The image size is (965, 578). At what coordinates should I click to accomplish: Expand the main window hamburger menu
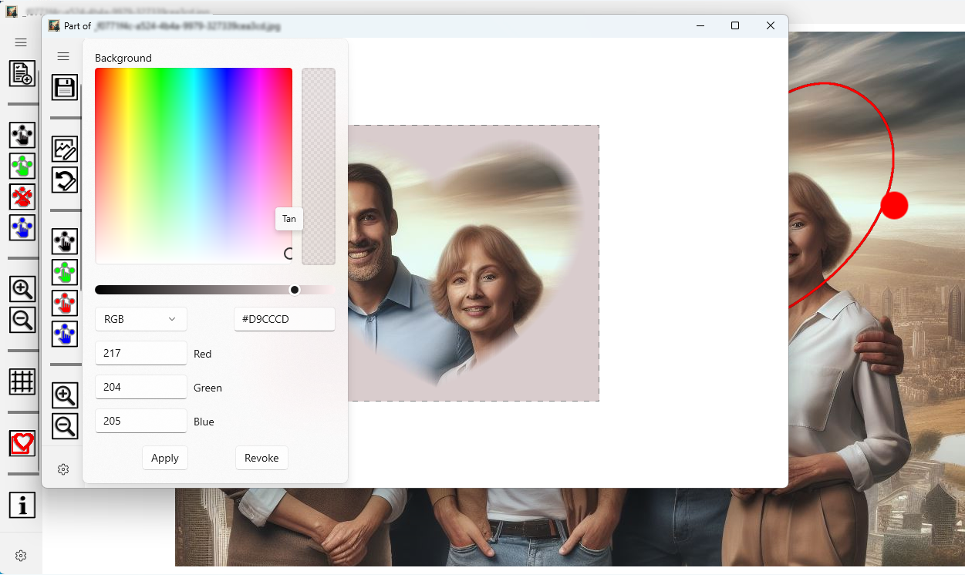(x=21, y=42)
